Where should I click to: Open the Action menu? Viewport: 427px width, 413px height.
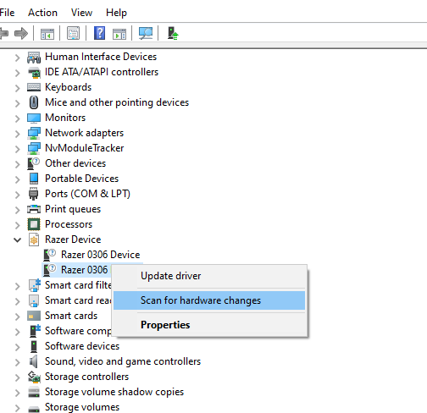click(x=42, y=13)
